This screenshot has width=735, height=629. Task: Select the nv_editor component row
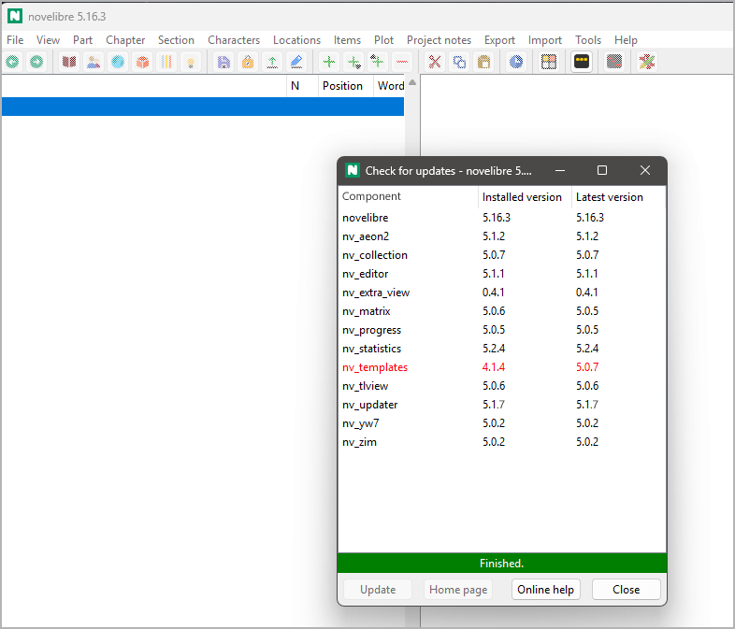[x=501, y=274]
